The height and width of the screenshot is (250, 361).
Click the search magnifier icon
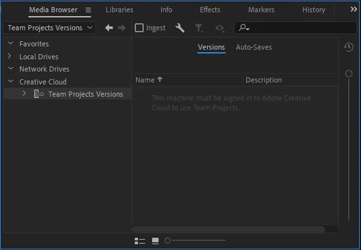tap(244, 28)
